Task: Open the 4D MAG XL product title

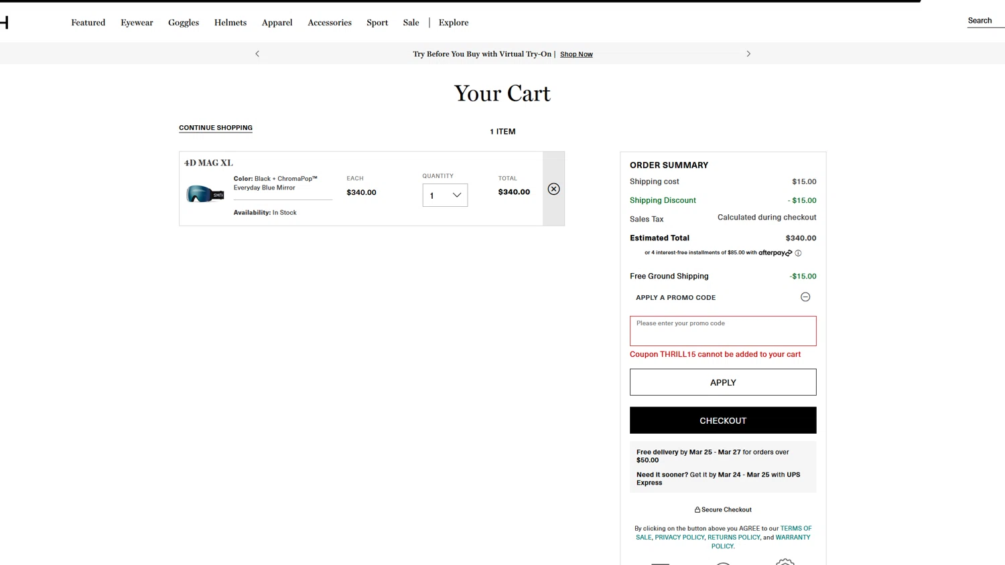Action: [x=208, y=163]
